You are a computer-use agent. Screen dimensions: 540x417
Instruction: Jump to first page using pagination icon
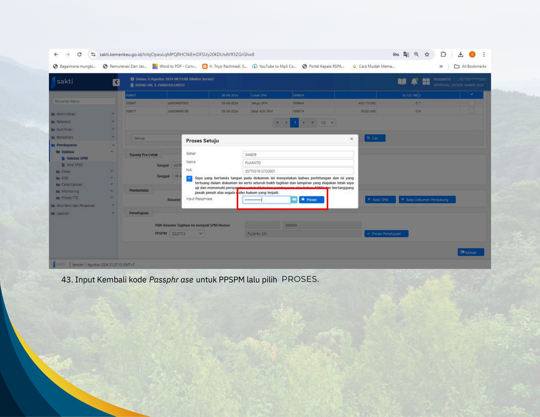278,123
